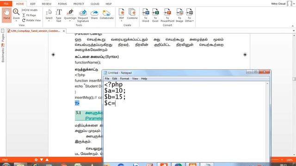The width and height of the screenshot is (296, 166).
Task: Convert the document To Word
Action: (x=146, y=15)
